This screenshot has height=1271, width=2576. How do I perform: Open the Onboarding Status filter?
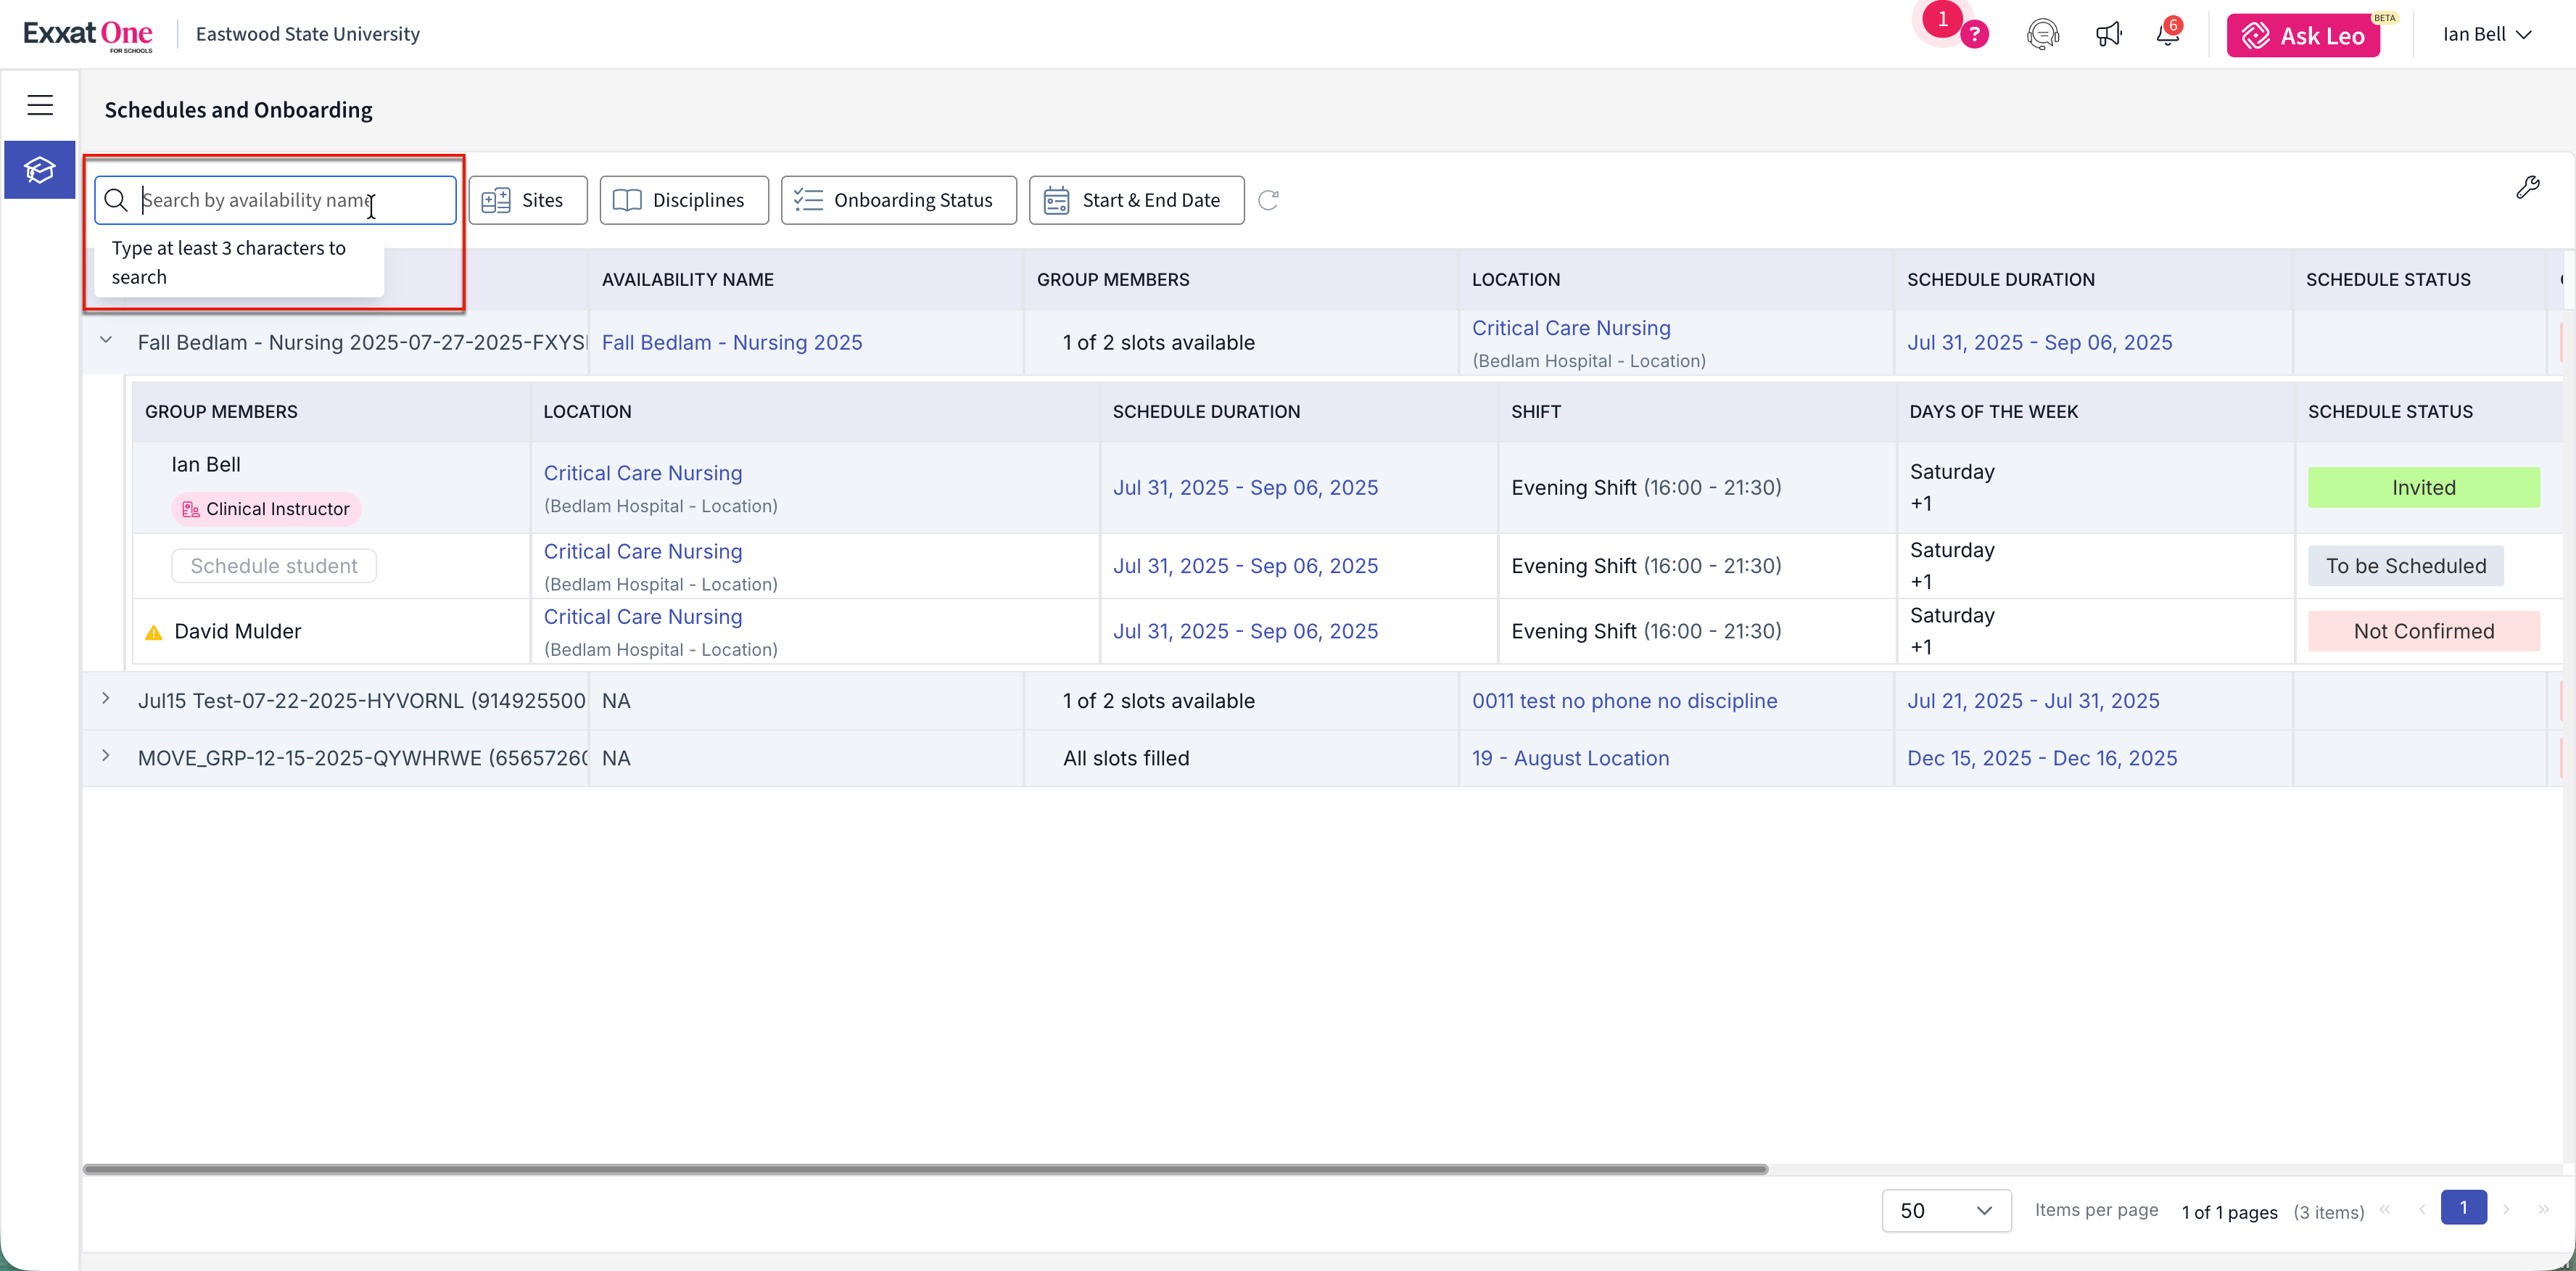click(x=897, y=200)
